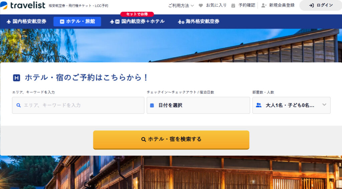Click the H icon beside booking heading
342x189 pixels.
(17, 78)
